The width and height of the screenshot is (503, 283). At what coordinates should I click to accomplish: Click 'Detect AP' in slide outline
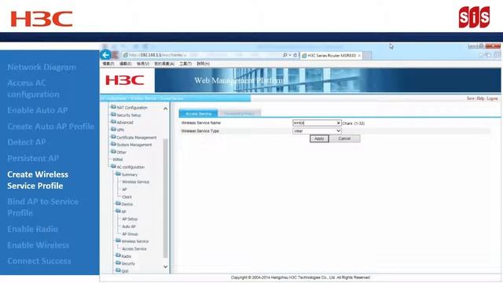[27, 142]
